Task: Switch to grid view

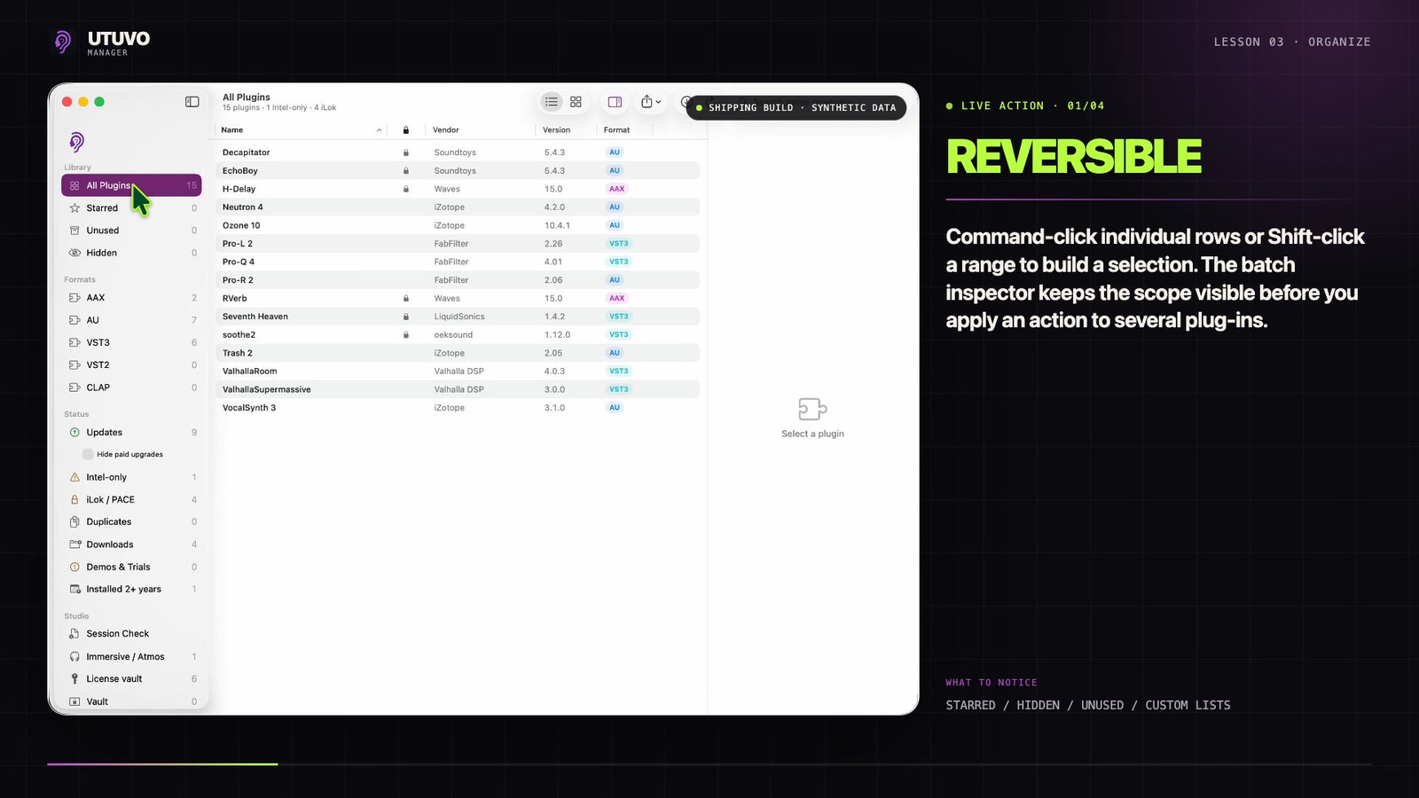Action: 576,102
